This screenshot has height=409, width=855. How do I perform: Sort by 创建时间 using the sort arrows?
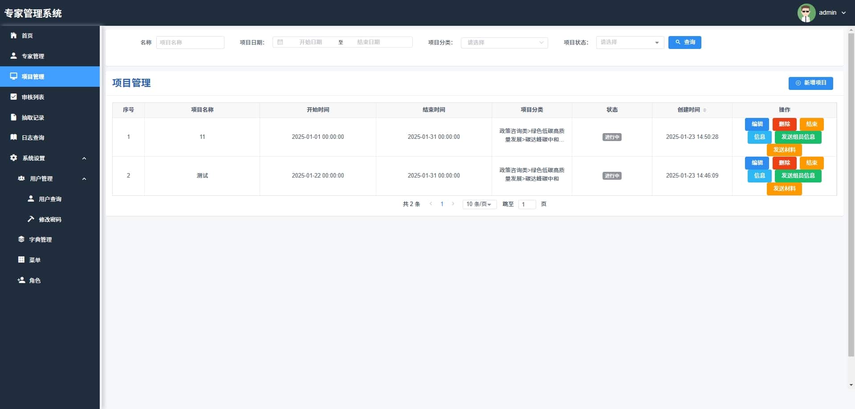(x=704, y=110)
